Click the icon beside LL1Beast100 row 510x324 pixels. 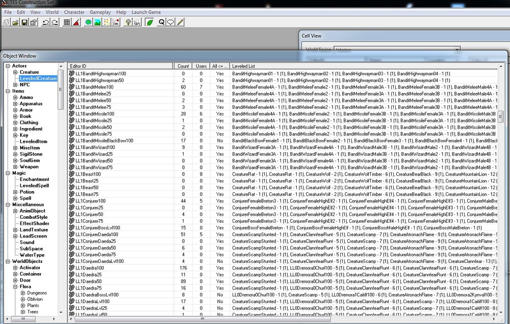point(72,174)
